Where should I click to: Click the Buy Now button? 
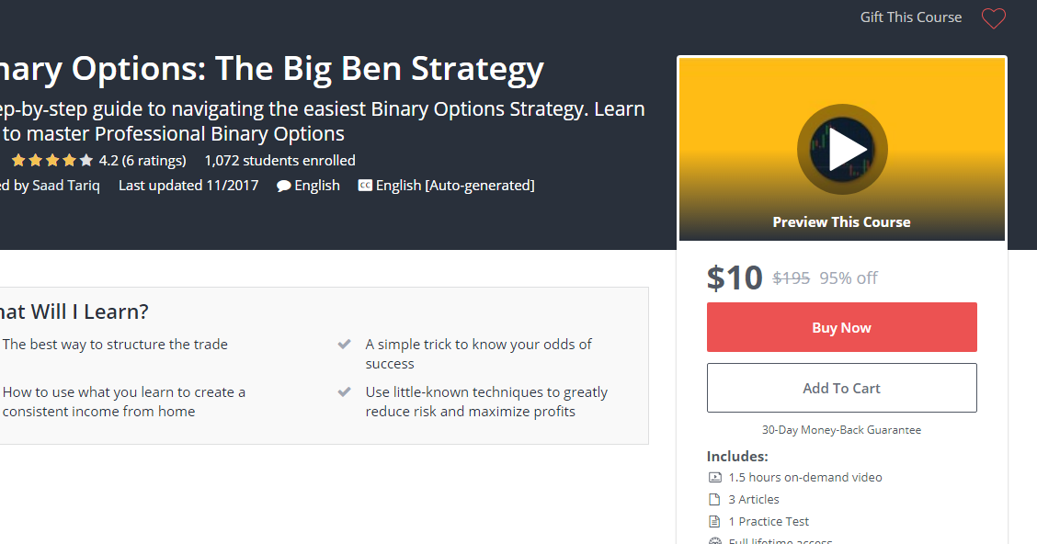(x=842, y=327)
